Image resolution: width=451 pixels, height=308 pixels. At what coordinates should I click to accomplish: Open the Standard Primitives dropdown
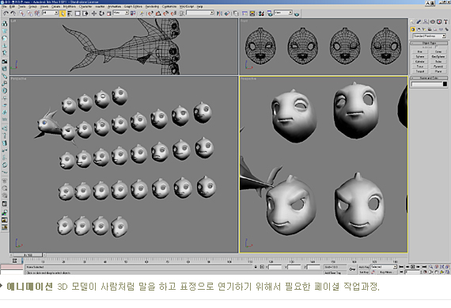(429, 36)
